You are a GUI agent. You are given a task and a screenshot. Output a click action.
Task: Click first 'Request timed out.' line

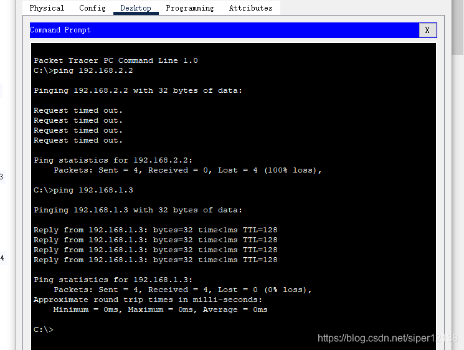coord(78,110)
